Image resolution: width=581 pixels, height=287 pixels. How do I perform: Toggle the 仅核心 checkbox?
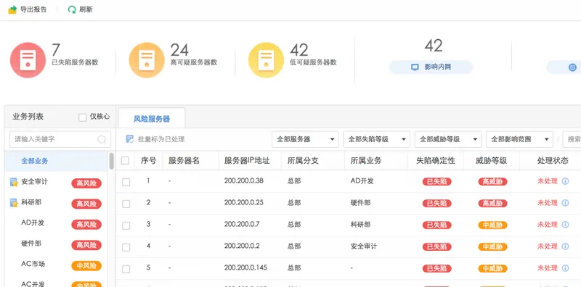(x=83, y=117)
